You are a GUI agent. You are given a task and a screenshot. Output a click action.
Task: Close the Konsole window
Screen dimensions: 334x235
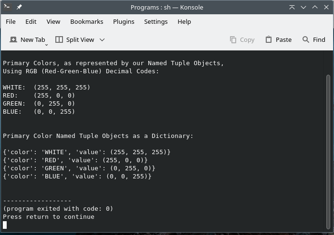point(326,7)
